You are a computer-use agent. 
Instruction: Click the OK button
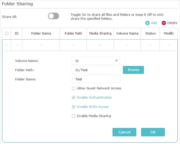(x=153, y=132)
